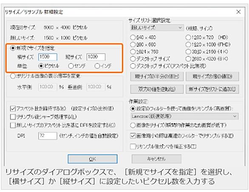Open the 新しいサイズ dropdown list

[x=157, y=28]
